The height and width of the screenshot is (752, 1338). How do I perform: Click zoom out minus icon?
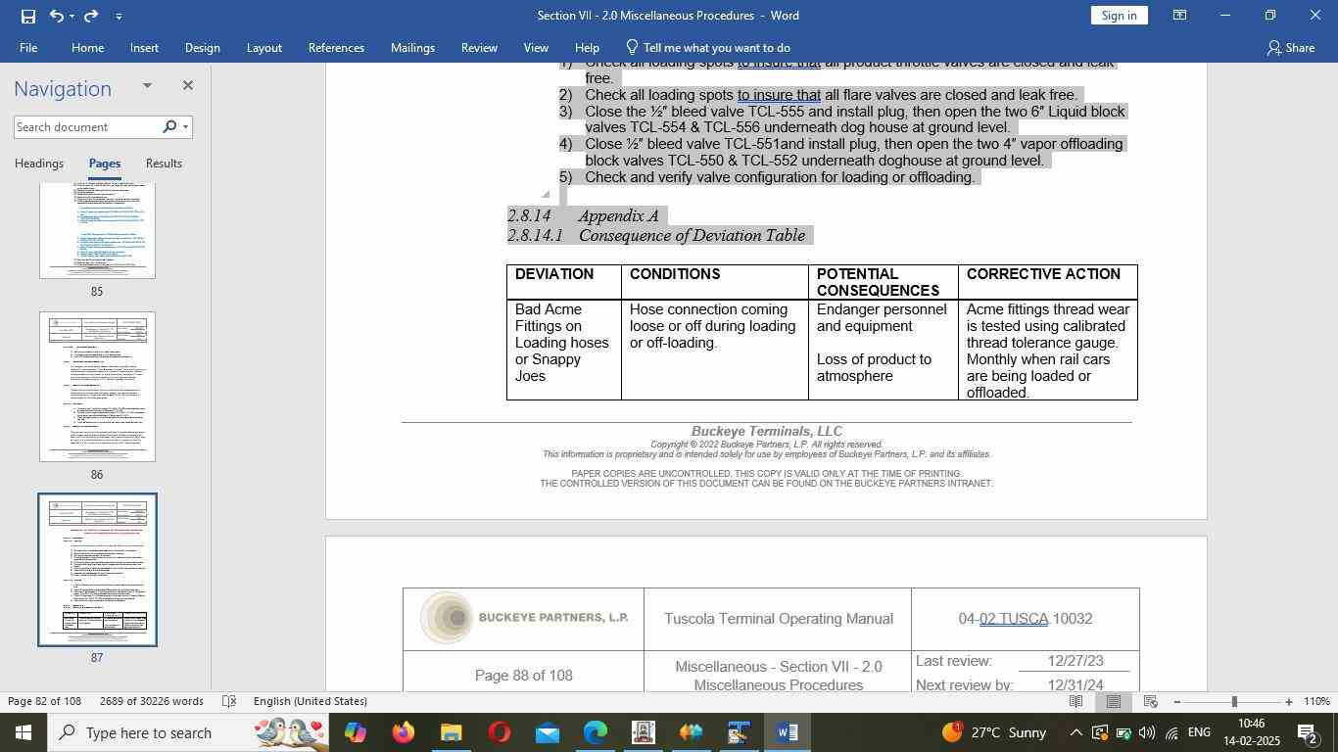[x=1177, y=702]
